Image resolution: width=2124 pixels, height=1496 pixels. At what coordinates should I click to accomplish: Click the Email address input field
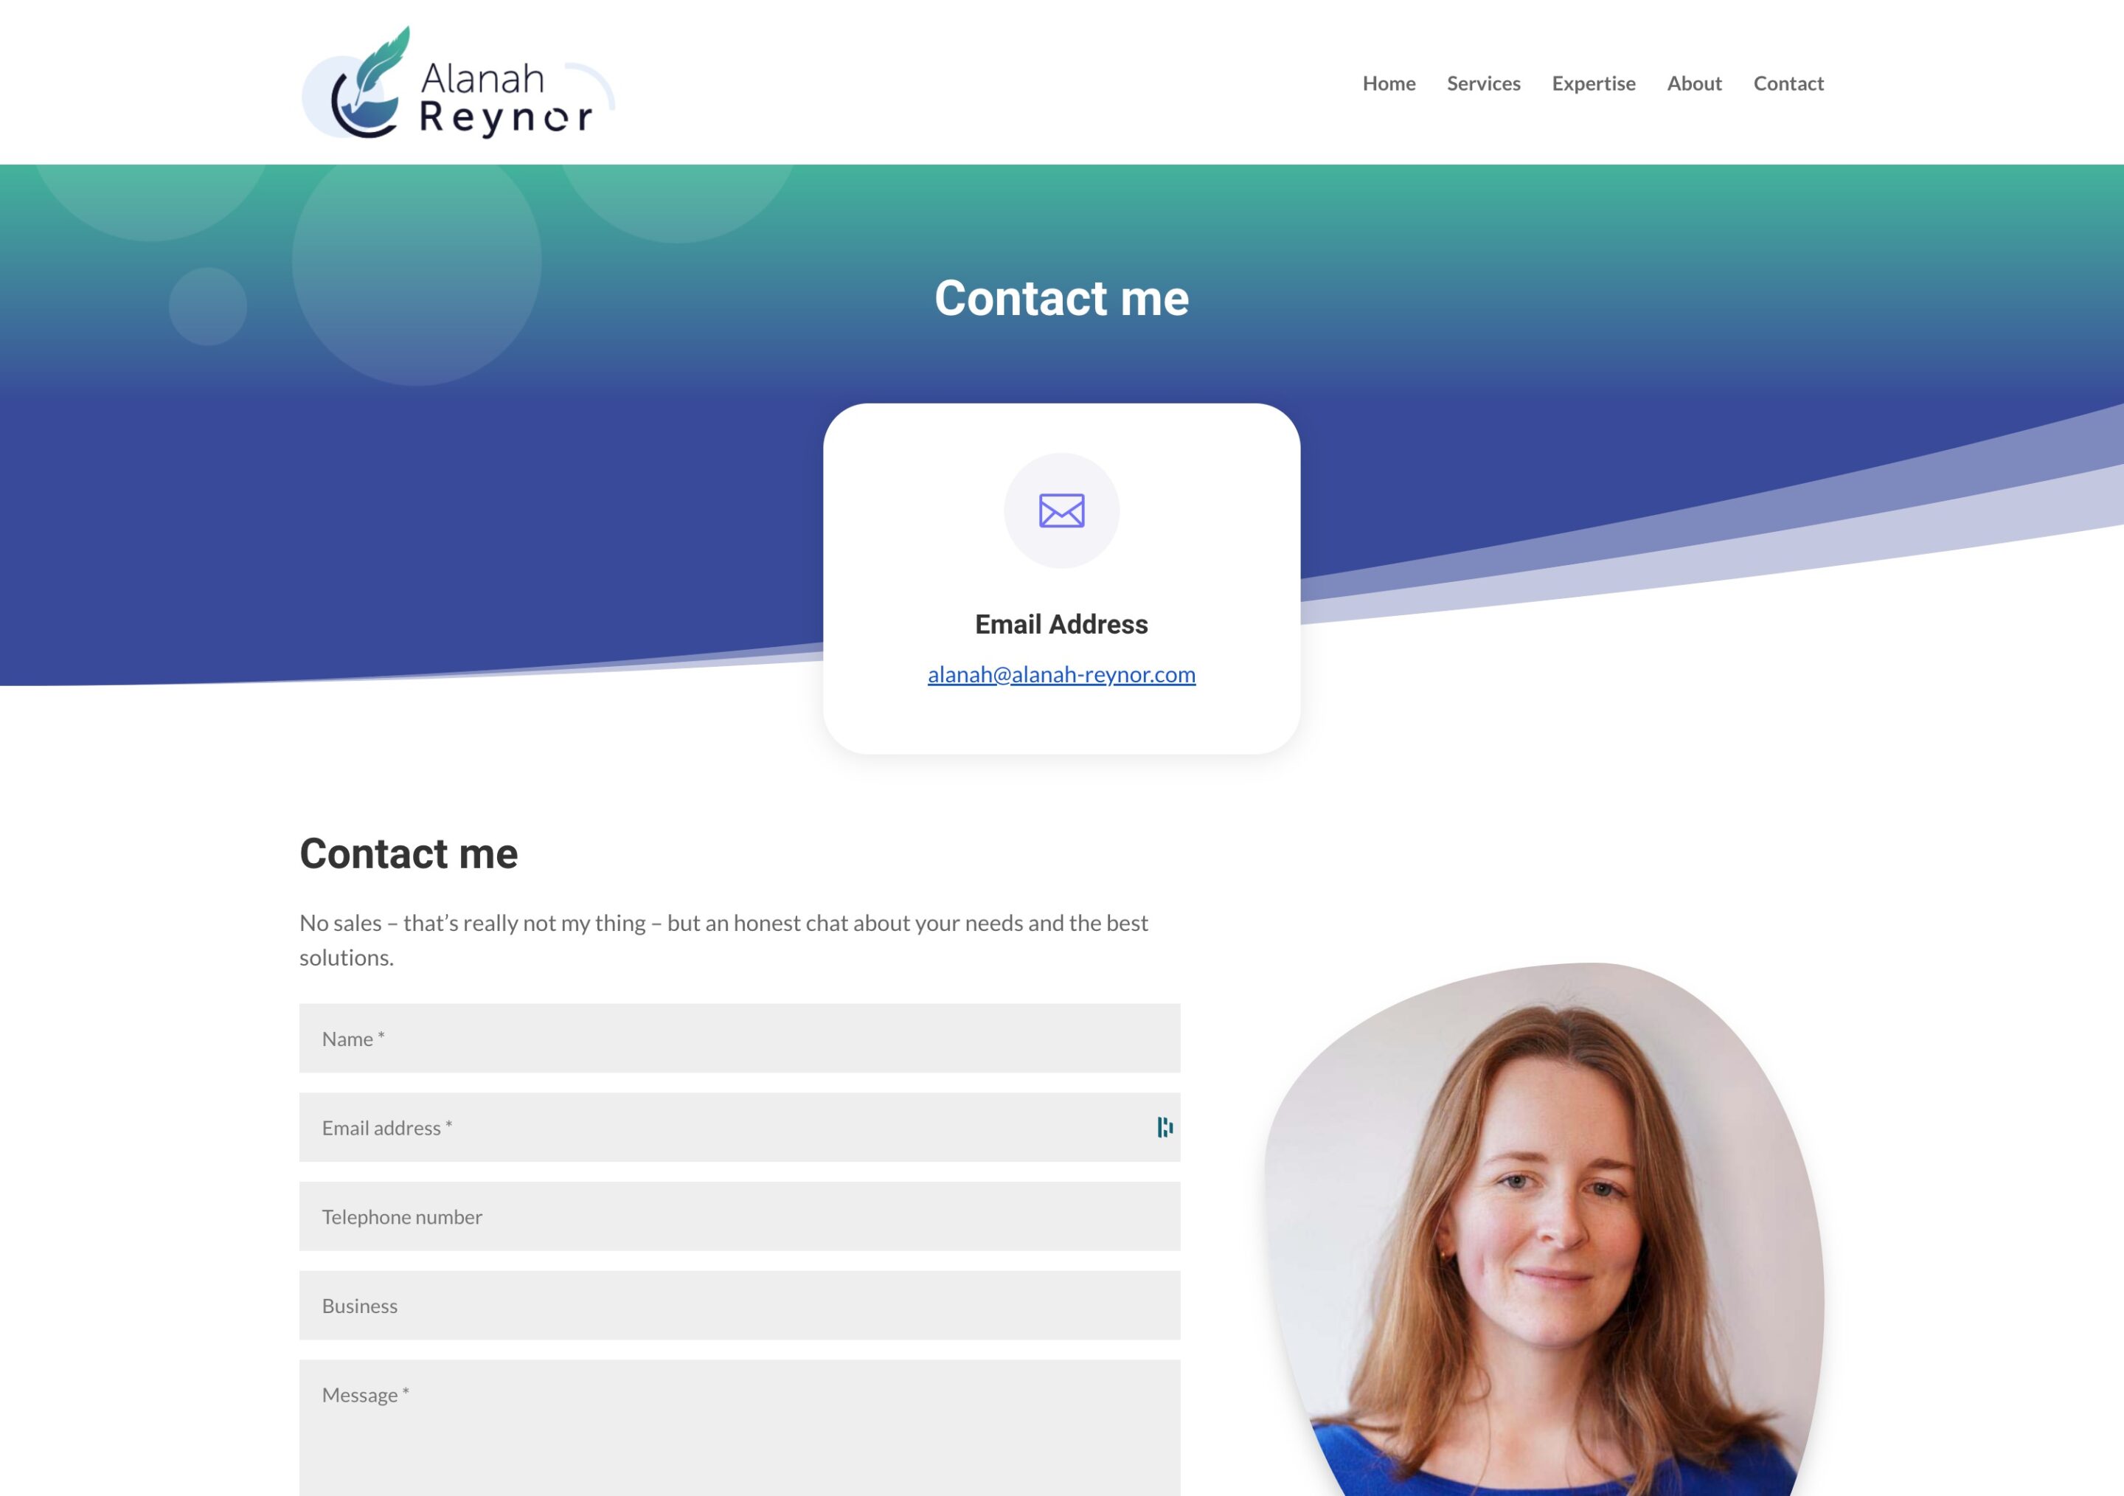point(740,1127)
